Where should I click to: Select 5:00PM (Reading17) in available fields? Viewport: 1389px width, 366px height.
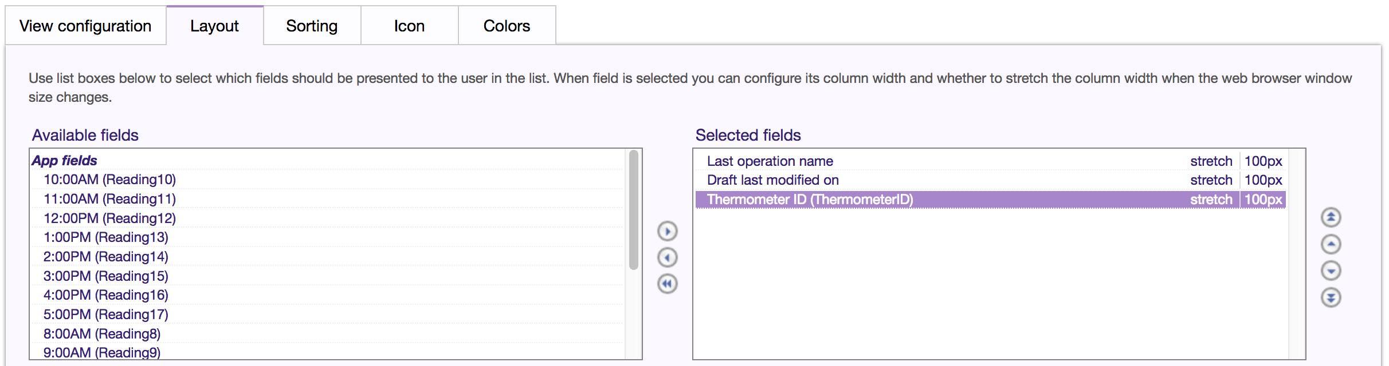coord(106,315)
